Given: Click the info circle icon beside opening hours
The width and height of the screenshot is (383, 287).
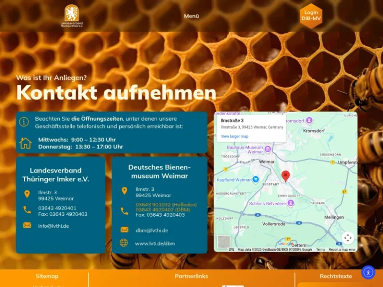Looking at the screenshot, I should point(24,122).
